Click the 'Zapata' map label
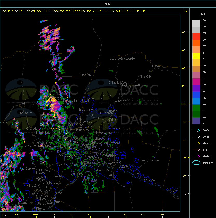Viewport: 216px width, 218px height. [58, 193]
